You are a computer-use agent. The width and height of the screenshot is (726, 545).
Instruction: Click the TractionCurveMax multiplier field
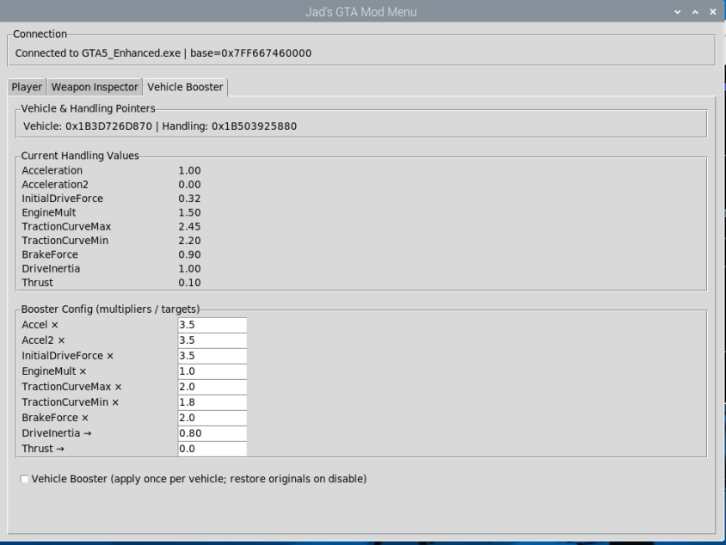pyautogui.click(x=212, y=387)
